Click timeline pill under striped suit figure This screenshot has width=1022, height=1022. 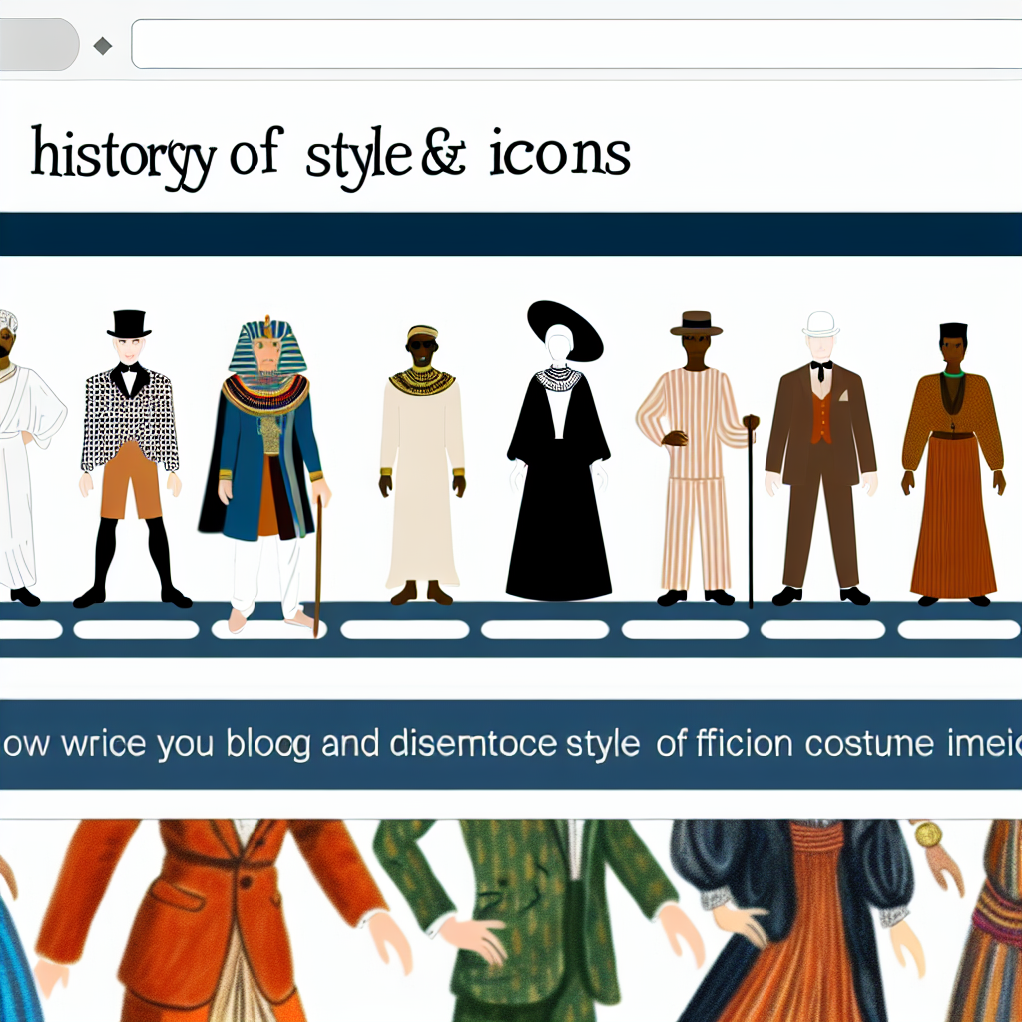pos(685,629)
